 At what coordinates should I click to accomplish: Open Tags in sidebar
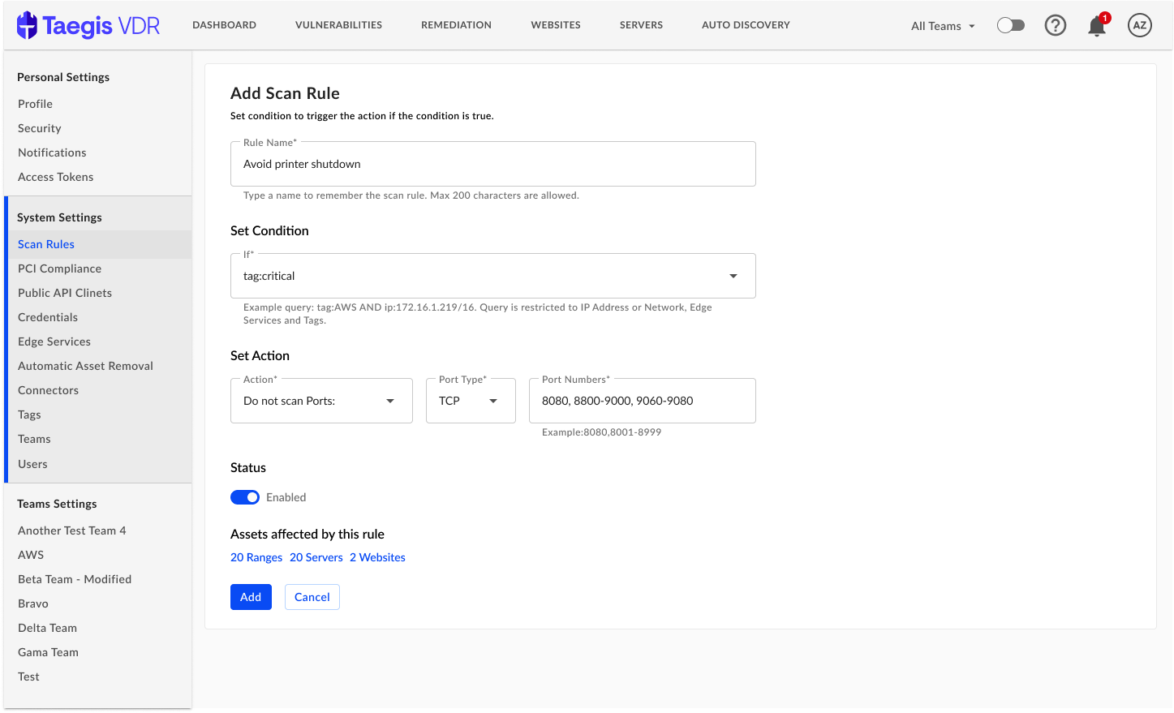click(29, 414)
